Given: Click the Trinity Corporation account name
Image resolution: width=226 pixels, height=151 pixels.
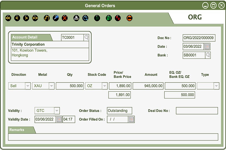Looking at the screenshot, I should (28, 44).
